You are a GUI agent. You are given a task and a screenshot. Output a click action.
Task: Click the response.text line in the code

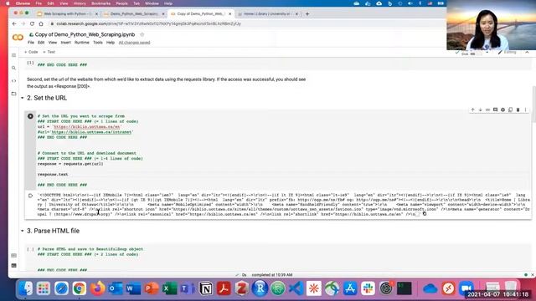tap(53, 175)
